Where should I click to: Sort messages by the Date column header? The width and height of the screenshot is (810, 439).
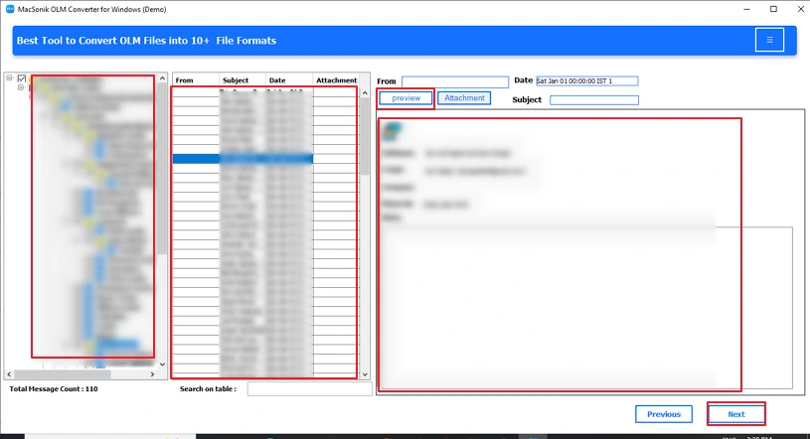pos(288,80)
